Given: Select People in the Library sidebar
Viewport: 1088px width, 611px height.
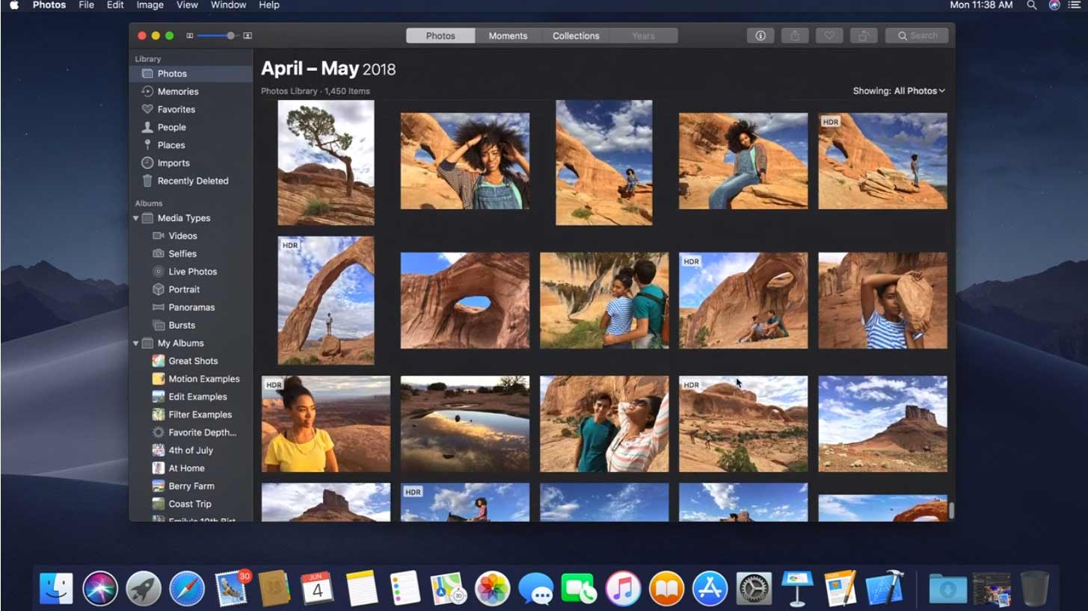Looking at the screenshot, I should (170, 127).
